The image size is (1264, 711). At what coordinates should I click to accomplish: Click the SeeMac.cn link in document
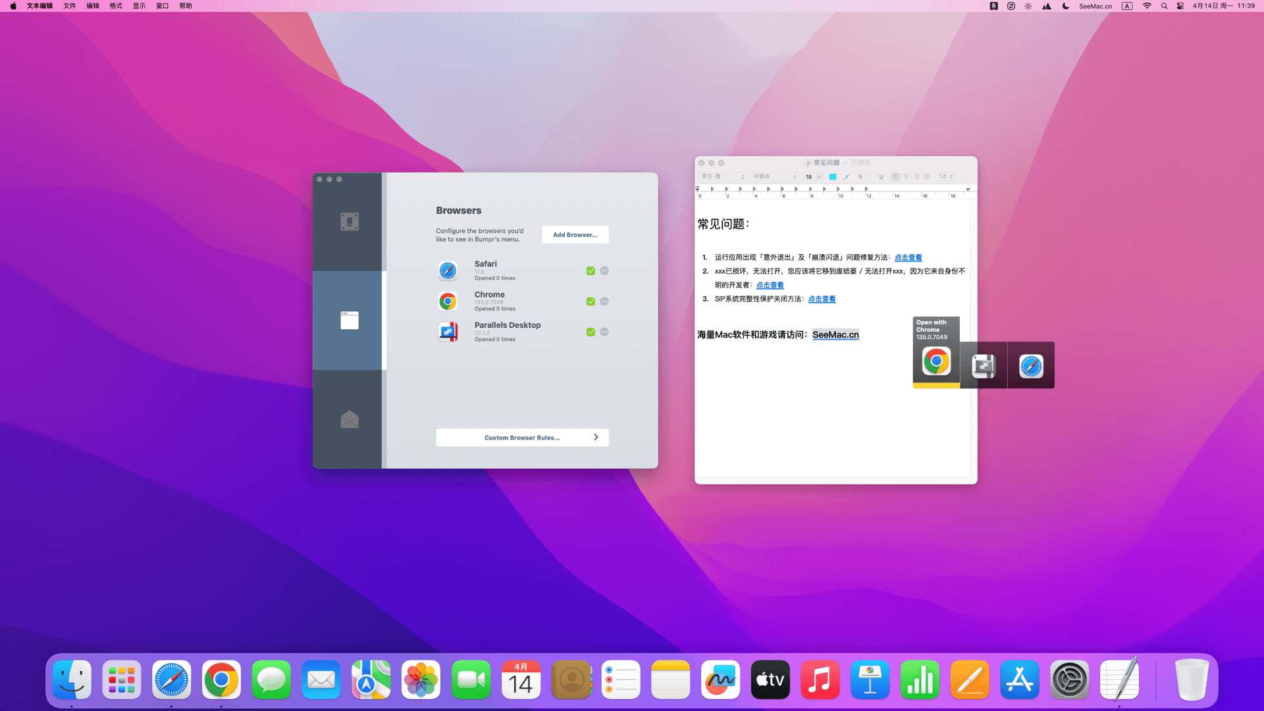[x=835, y=334]
